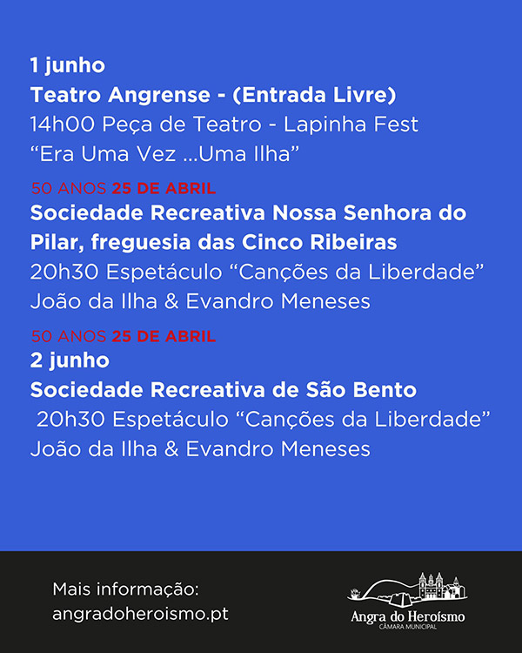Image resolution: width=522 pixels, height=653 pixels.
Task: Select the "2 junho" date heading
Action: tap(70, 360)
